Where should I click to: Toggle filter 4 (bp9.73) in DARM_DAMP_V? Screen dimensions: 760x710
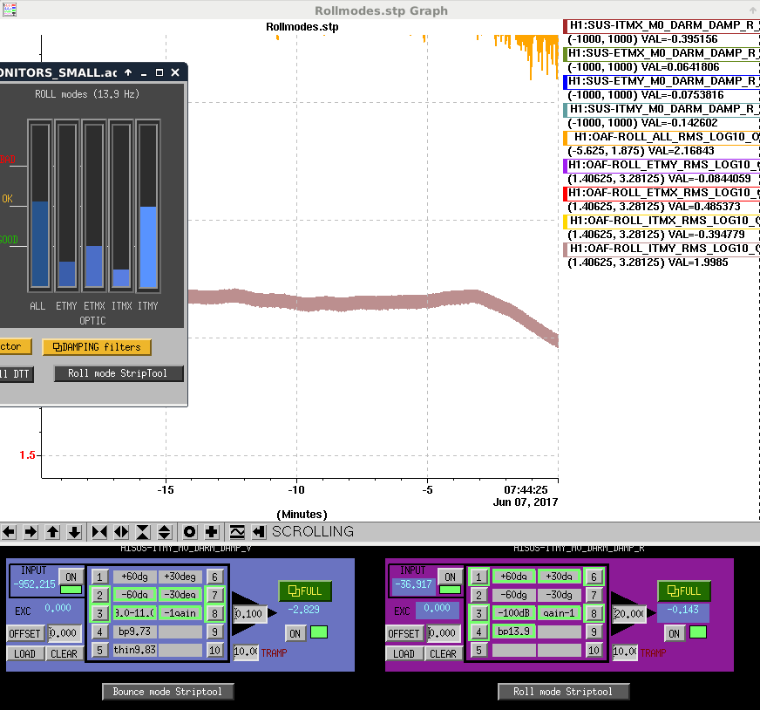100,631
